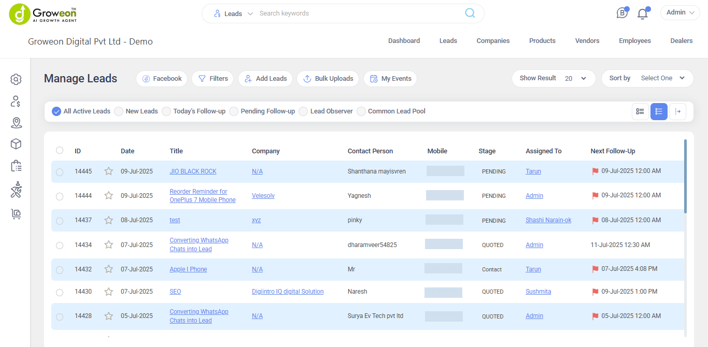Open the Settings gear in the left sidebar
The height and width of the screenshot is (347, 708).
point(16,79)
